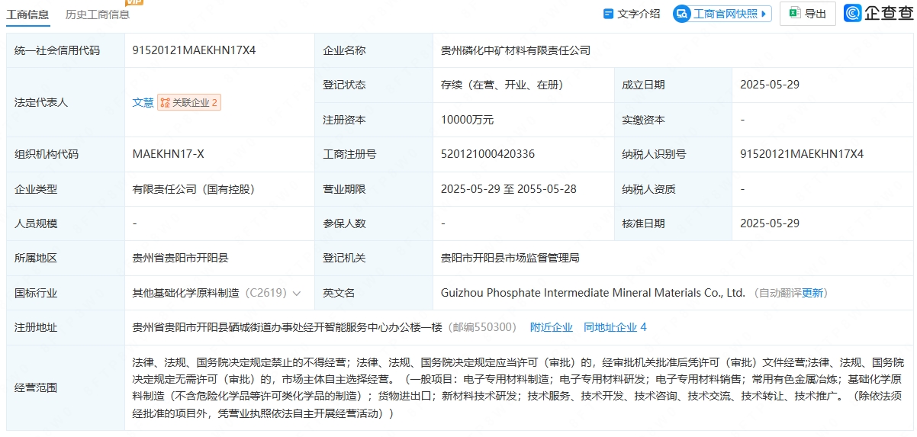Click the 人员规模 label
The image size is (917, 437).
point(36,223)
